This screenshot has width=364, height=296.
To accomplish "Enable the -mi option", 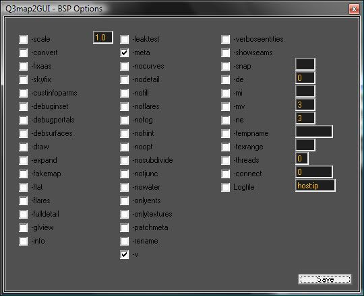I will [x=225, y=93].
